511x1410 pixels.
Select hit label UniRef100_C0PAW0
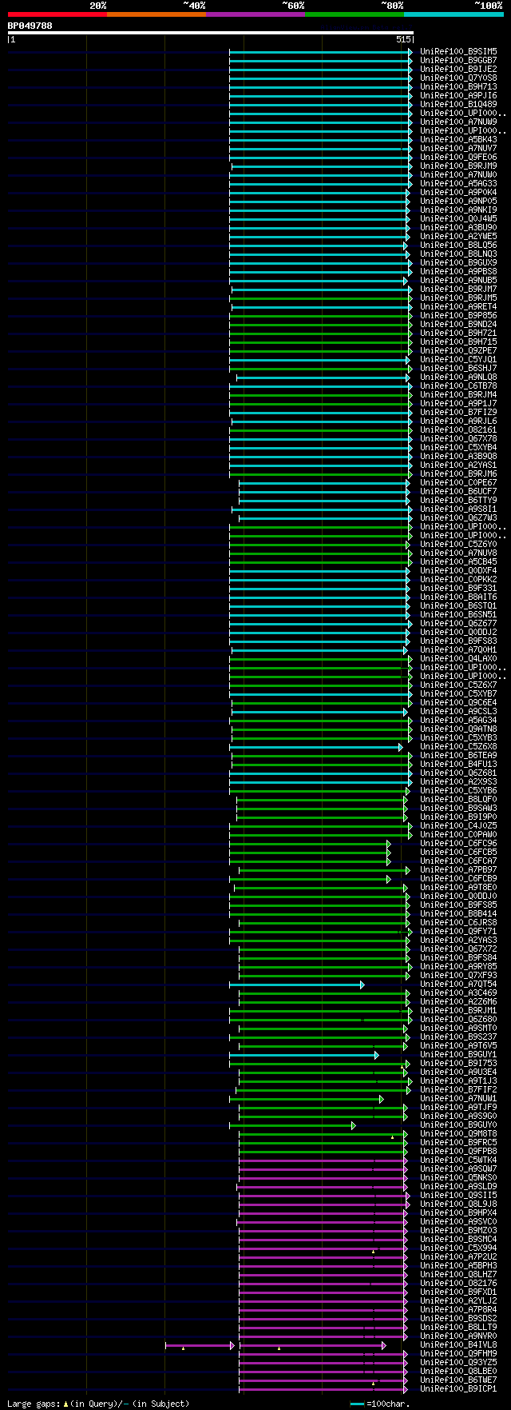pos(458,834)
